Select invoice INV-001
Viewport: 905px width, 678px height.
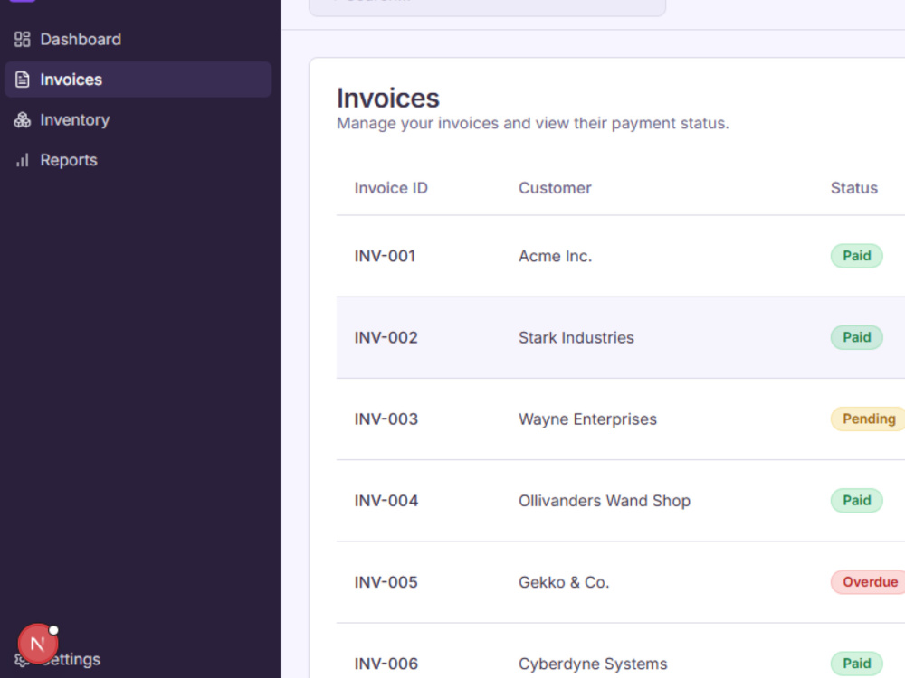tap(385, 256)
